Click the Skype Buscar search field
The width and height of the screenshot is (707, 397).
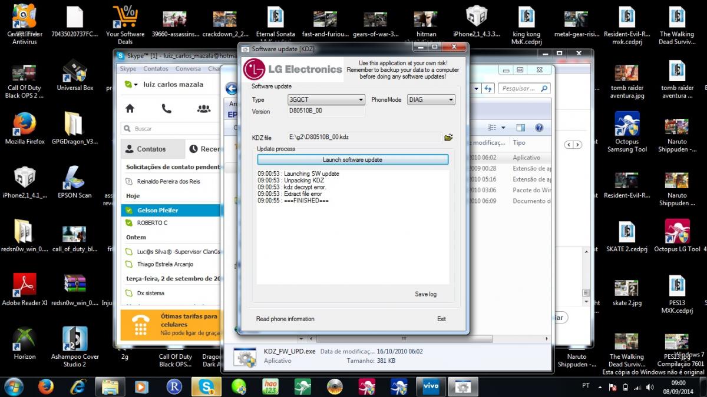171,128
